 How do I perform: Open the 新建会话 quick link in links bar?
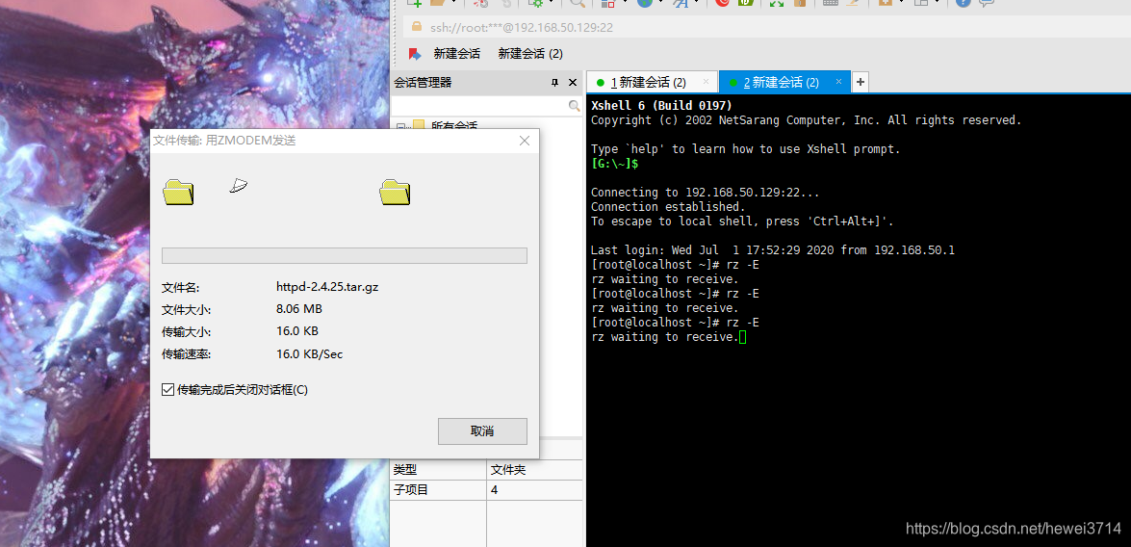[x=456, y=53]
